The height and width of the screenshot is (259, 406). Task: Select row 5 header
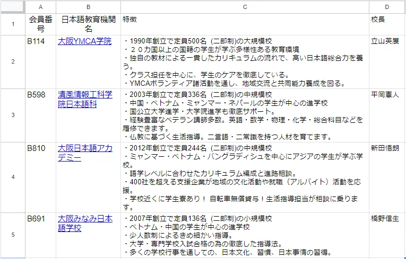click(x=13, y=235)
